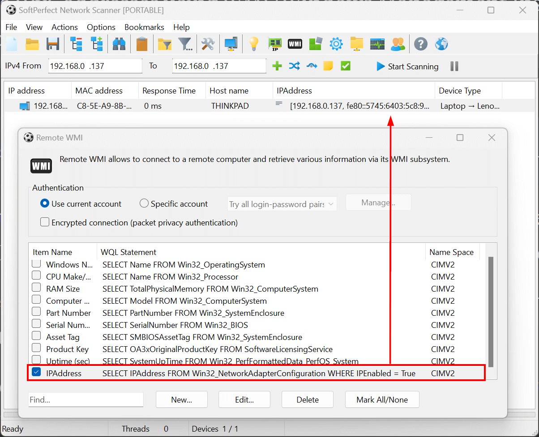This screenshot has width=539, height=437.
Task: Open the Try all login-password pairs dropdown
Action: click(282, 204)
